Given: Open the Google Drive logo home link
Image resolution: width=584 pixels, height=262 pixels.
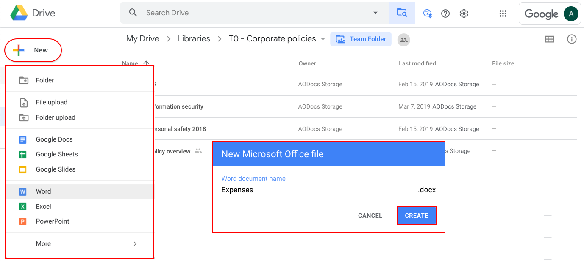Looking at the screenshot, I should click(x=33, y=13).
